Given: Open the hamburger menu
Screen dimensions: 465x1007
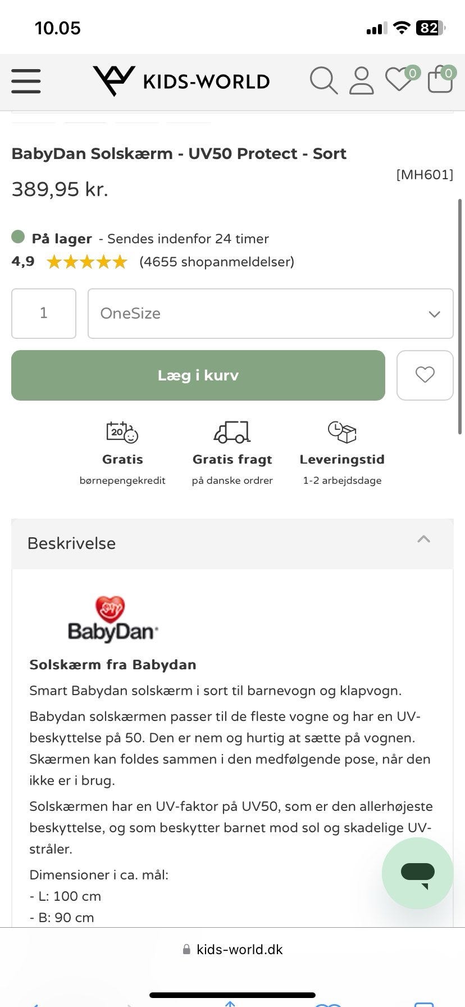Looking at the screenshot, I should pyautogui.click(x=26, y=81).
